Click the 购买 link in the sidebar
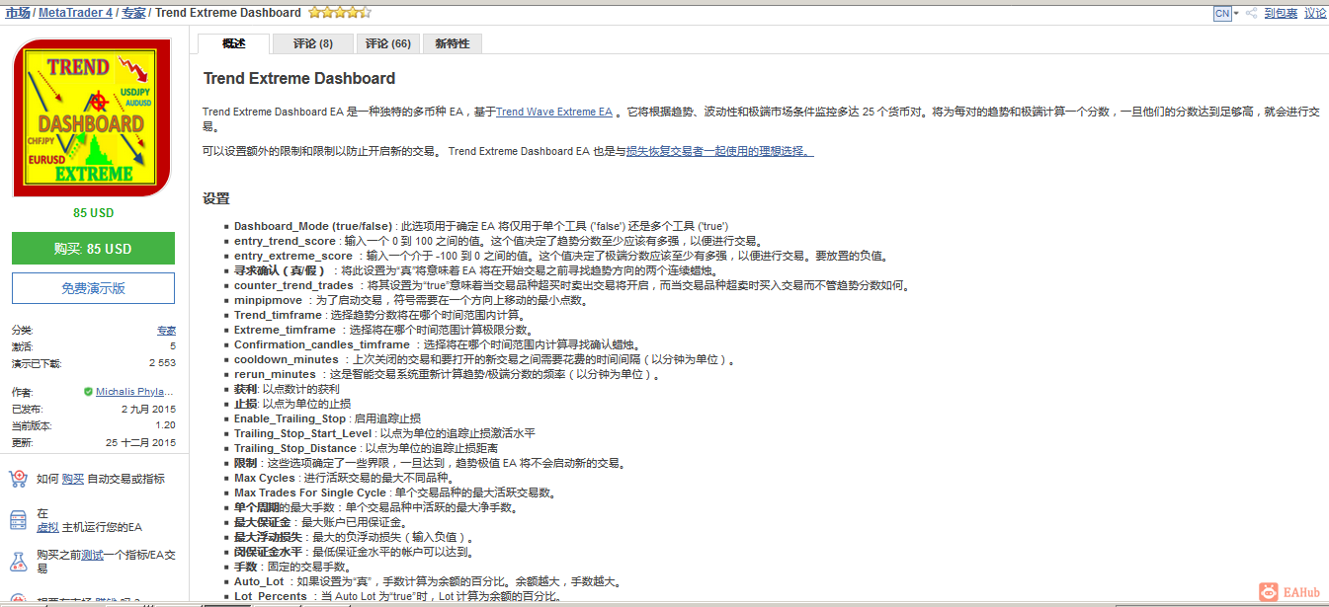The width and height of the screenshot is (1329, 607). point(72,479)
